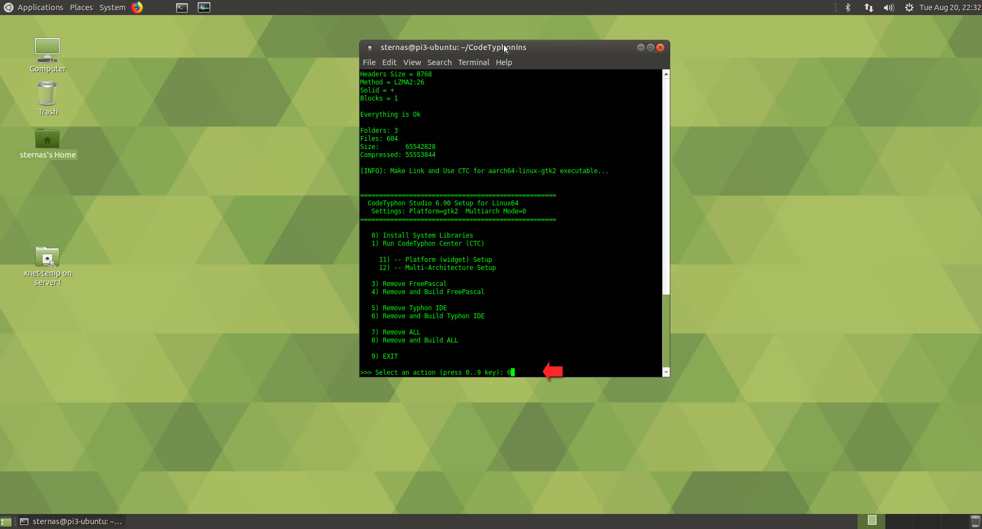The width and height of the screenshot is (982, 529).
Task: Open the terminal launcher in top panel
Action: 182,8
